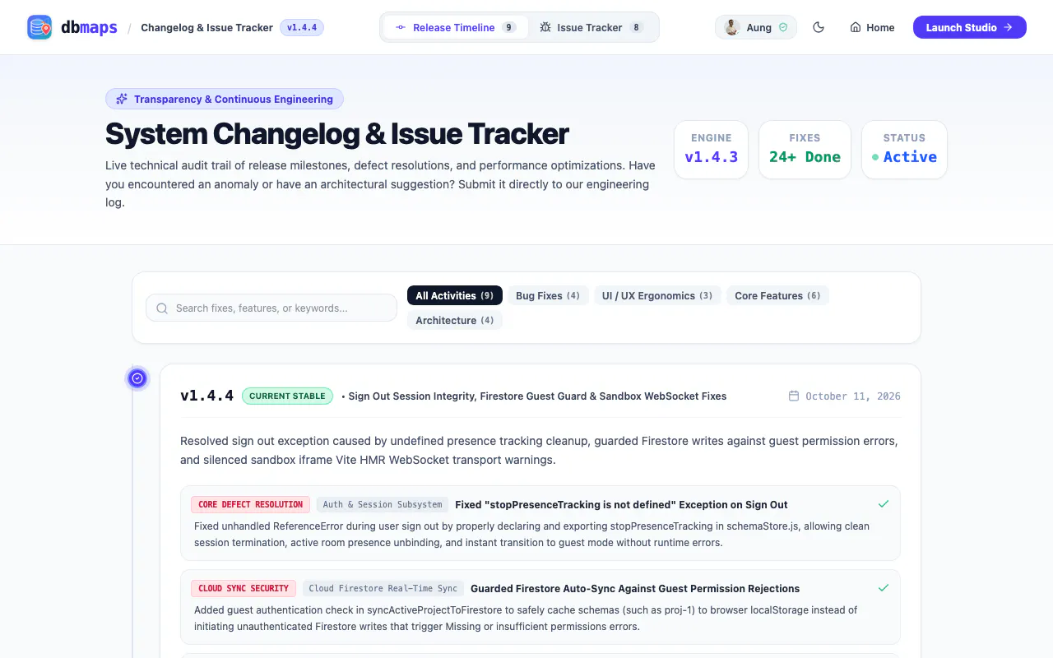Click the v1.4.4 version badge in header
1053x658 pixels.
tap(302, 27)
